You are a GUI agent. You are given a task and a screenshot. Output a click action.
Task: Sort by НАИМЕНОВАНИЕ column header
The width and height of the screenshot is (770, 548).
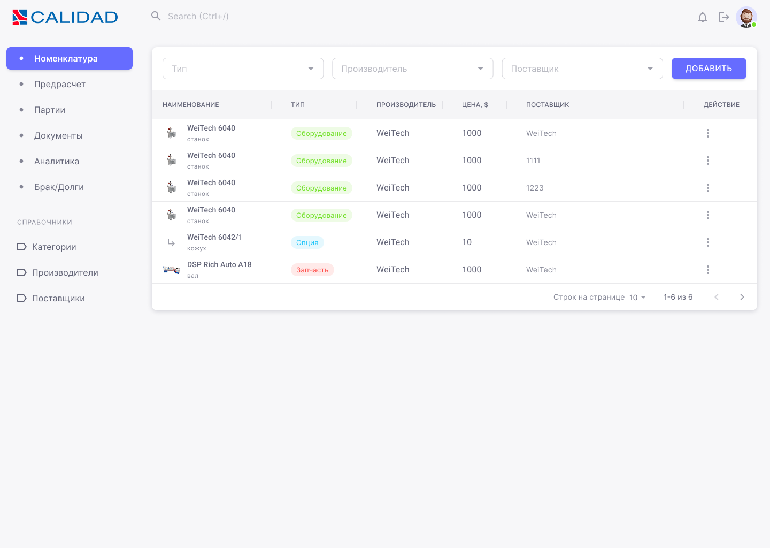coord(191,105)
